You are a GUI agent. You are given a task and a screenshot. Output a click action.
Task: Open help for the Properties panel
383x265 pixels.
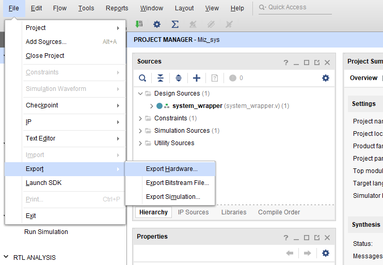[x=286, y=238]
